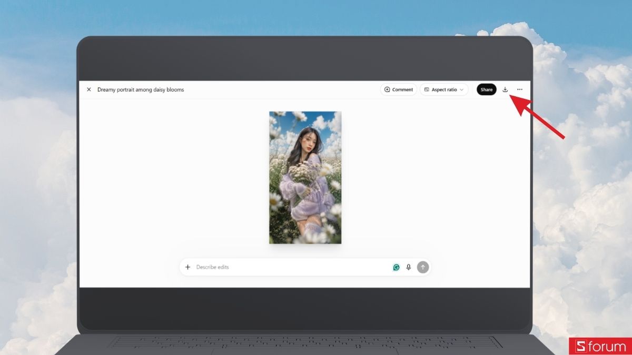Download the generated image
The image size is (632, 355).
tap(505, 89)
